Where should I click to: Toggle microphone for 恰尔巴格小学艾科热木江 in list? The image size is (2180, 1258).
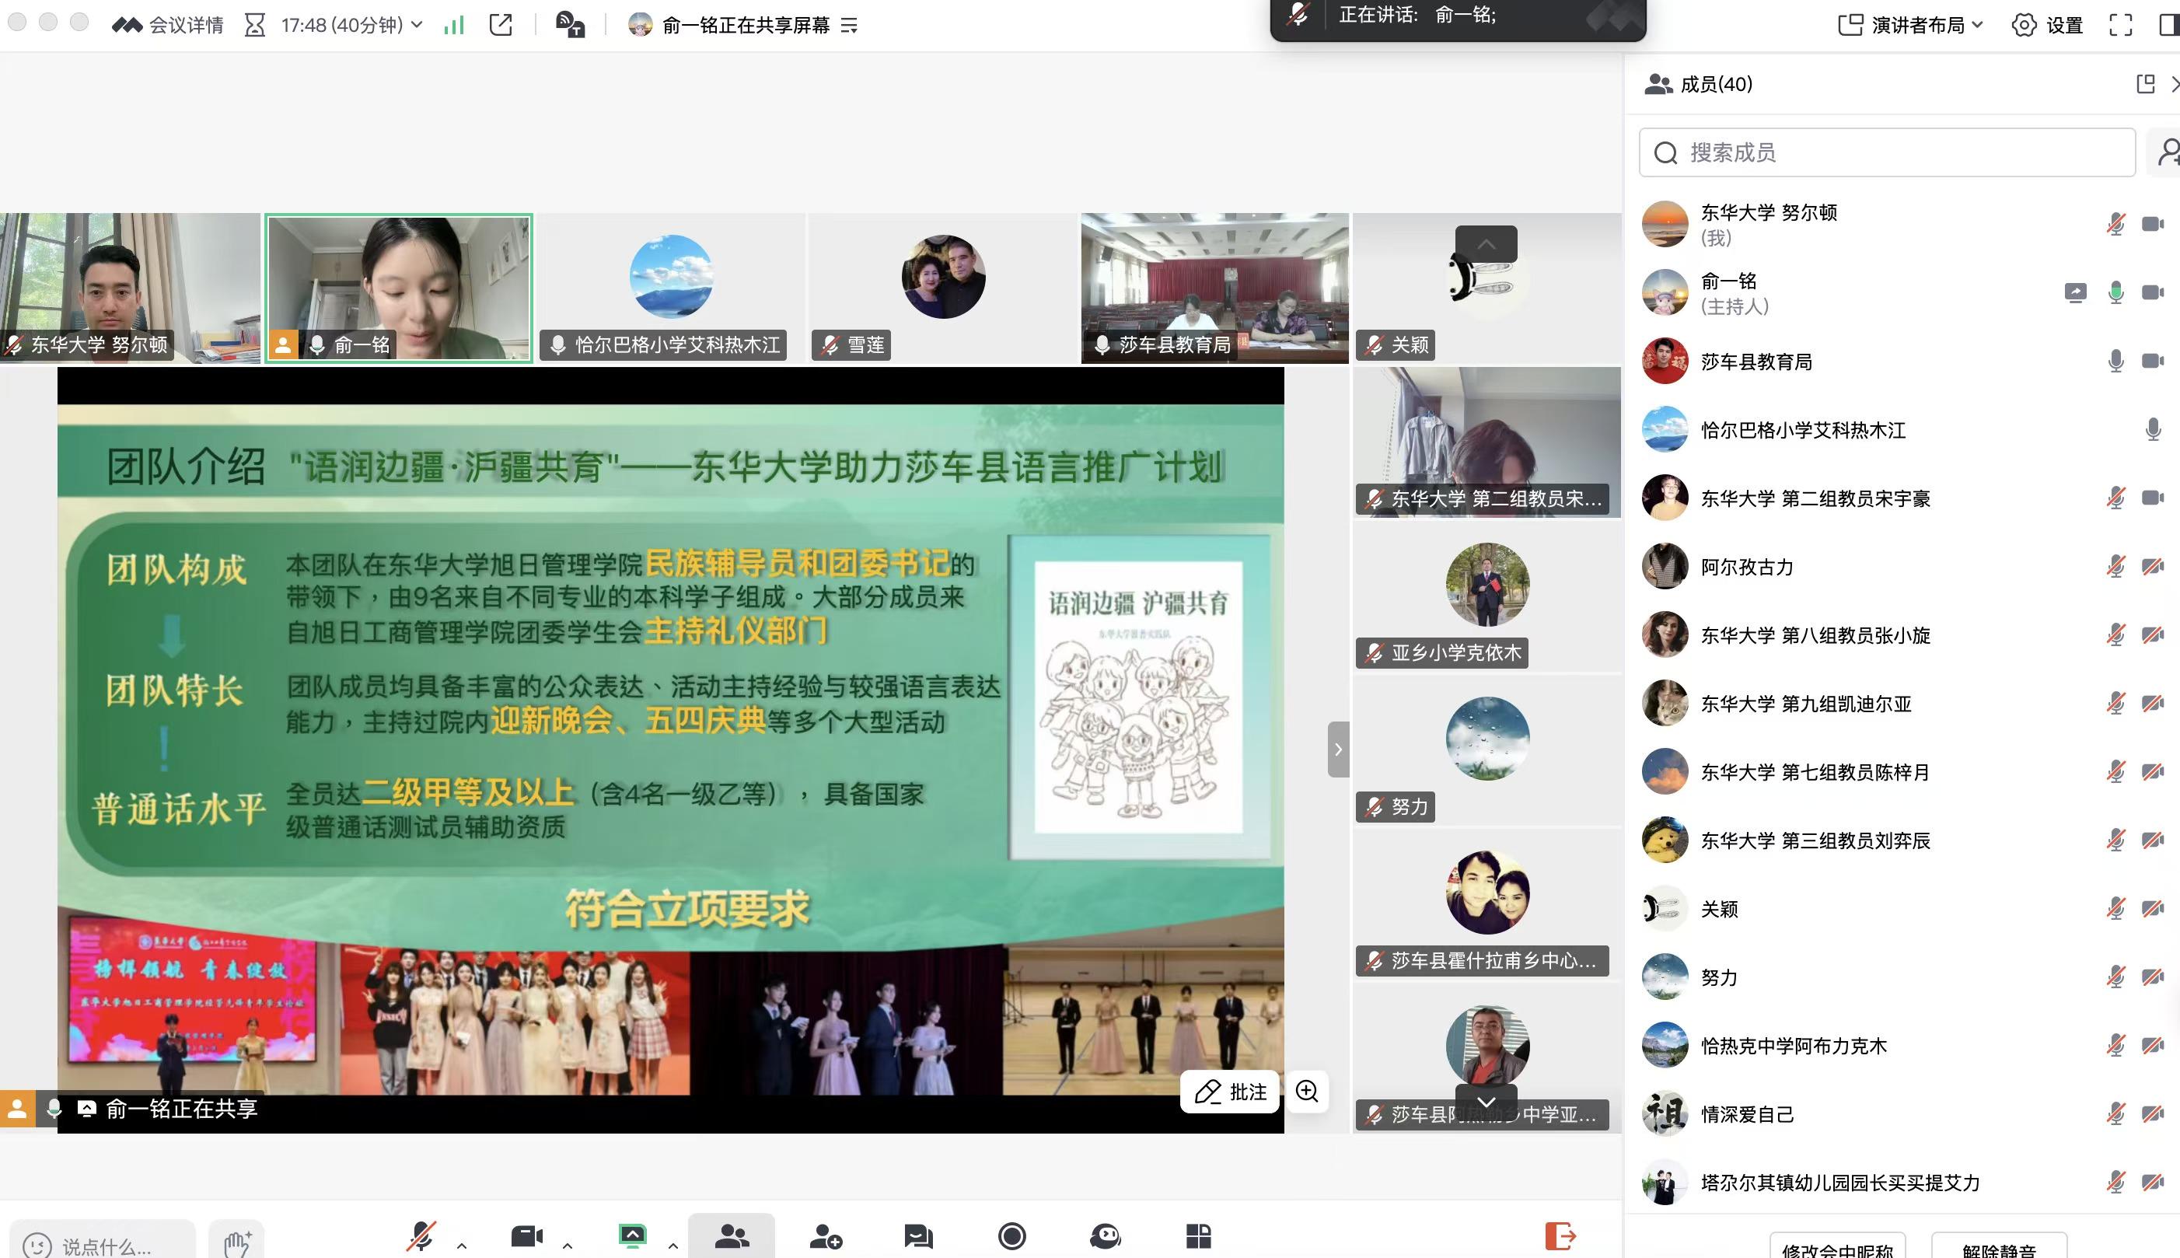tap(2152, 428)
